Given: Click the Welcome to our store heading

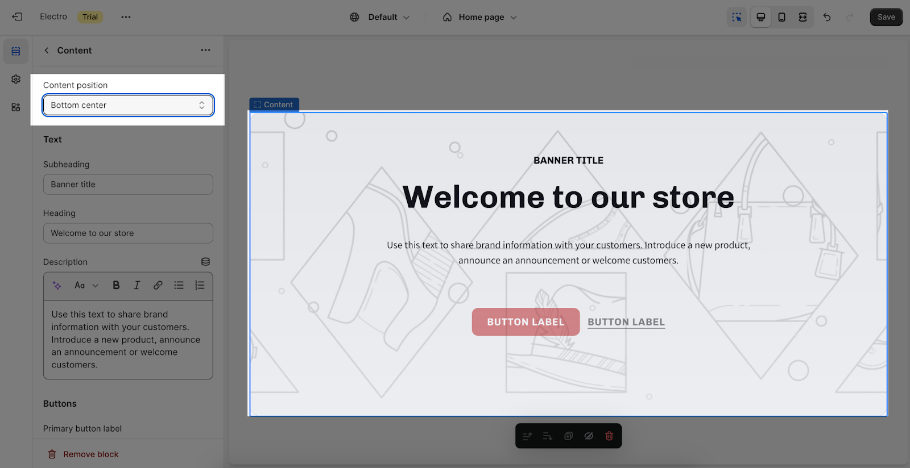Looking at the screenshot, I should pyautogui.click(x=568, y=197).
